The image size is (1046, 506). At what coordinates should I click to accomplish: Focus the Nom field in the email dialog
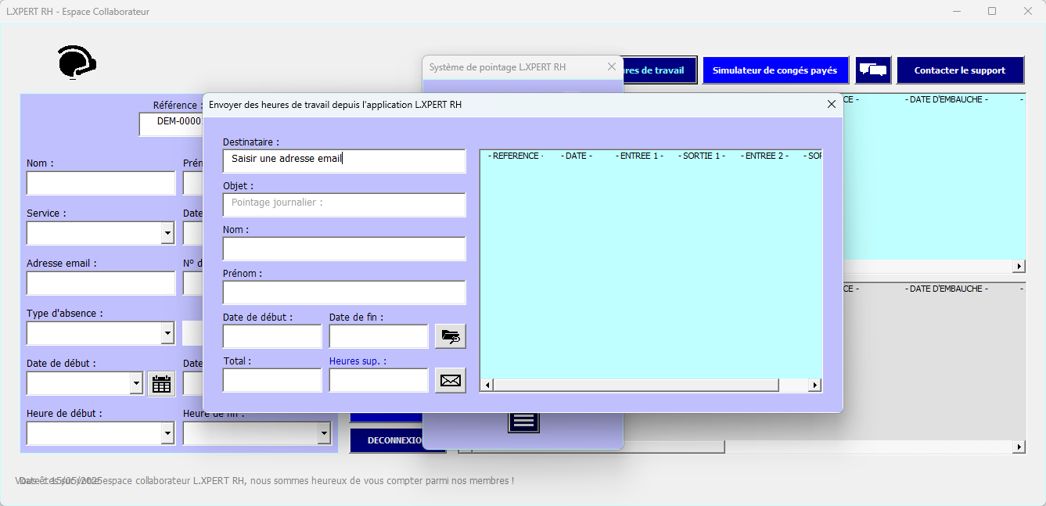(x=344, y=249)
